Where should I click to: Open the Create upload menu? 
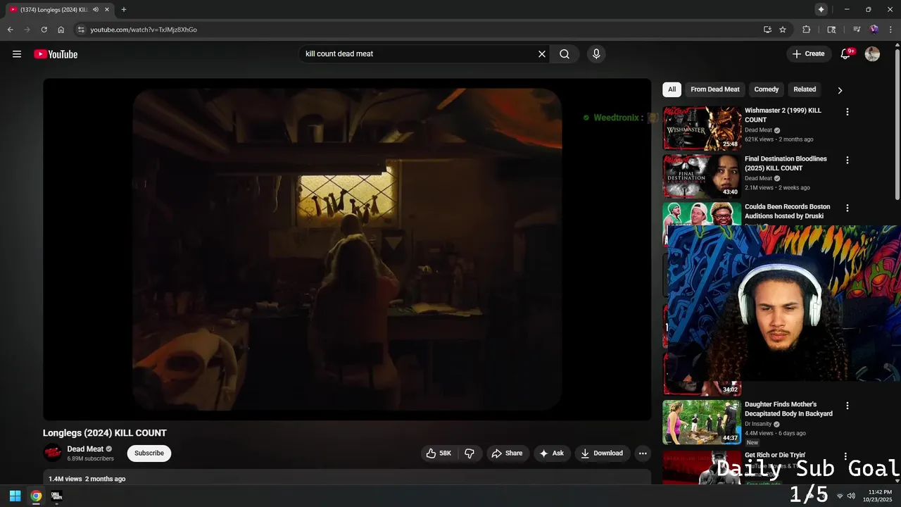click(808, 54)
